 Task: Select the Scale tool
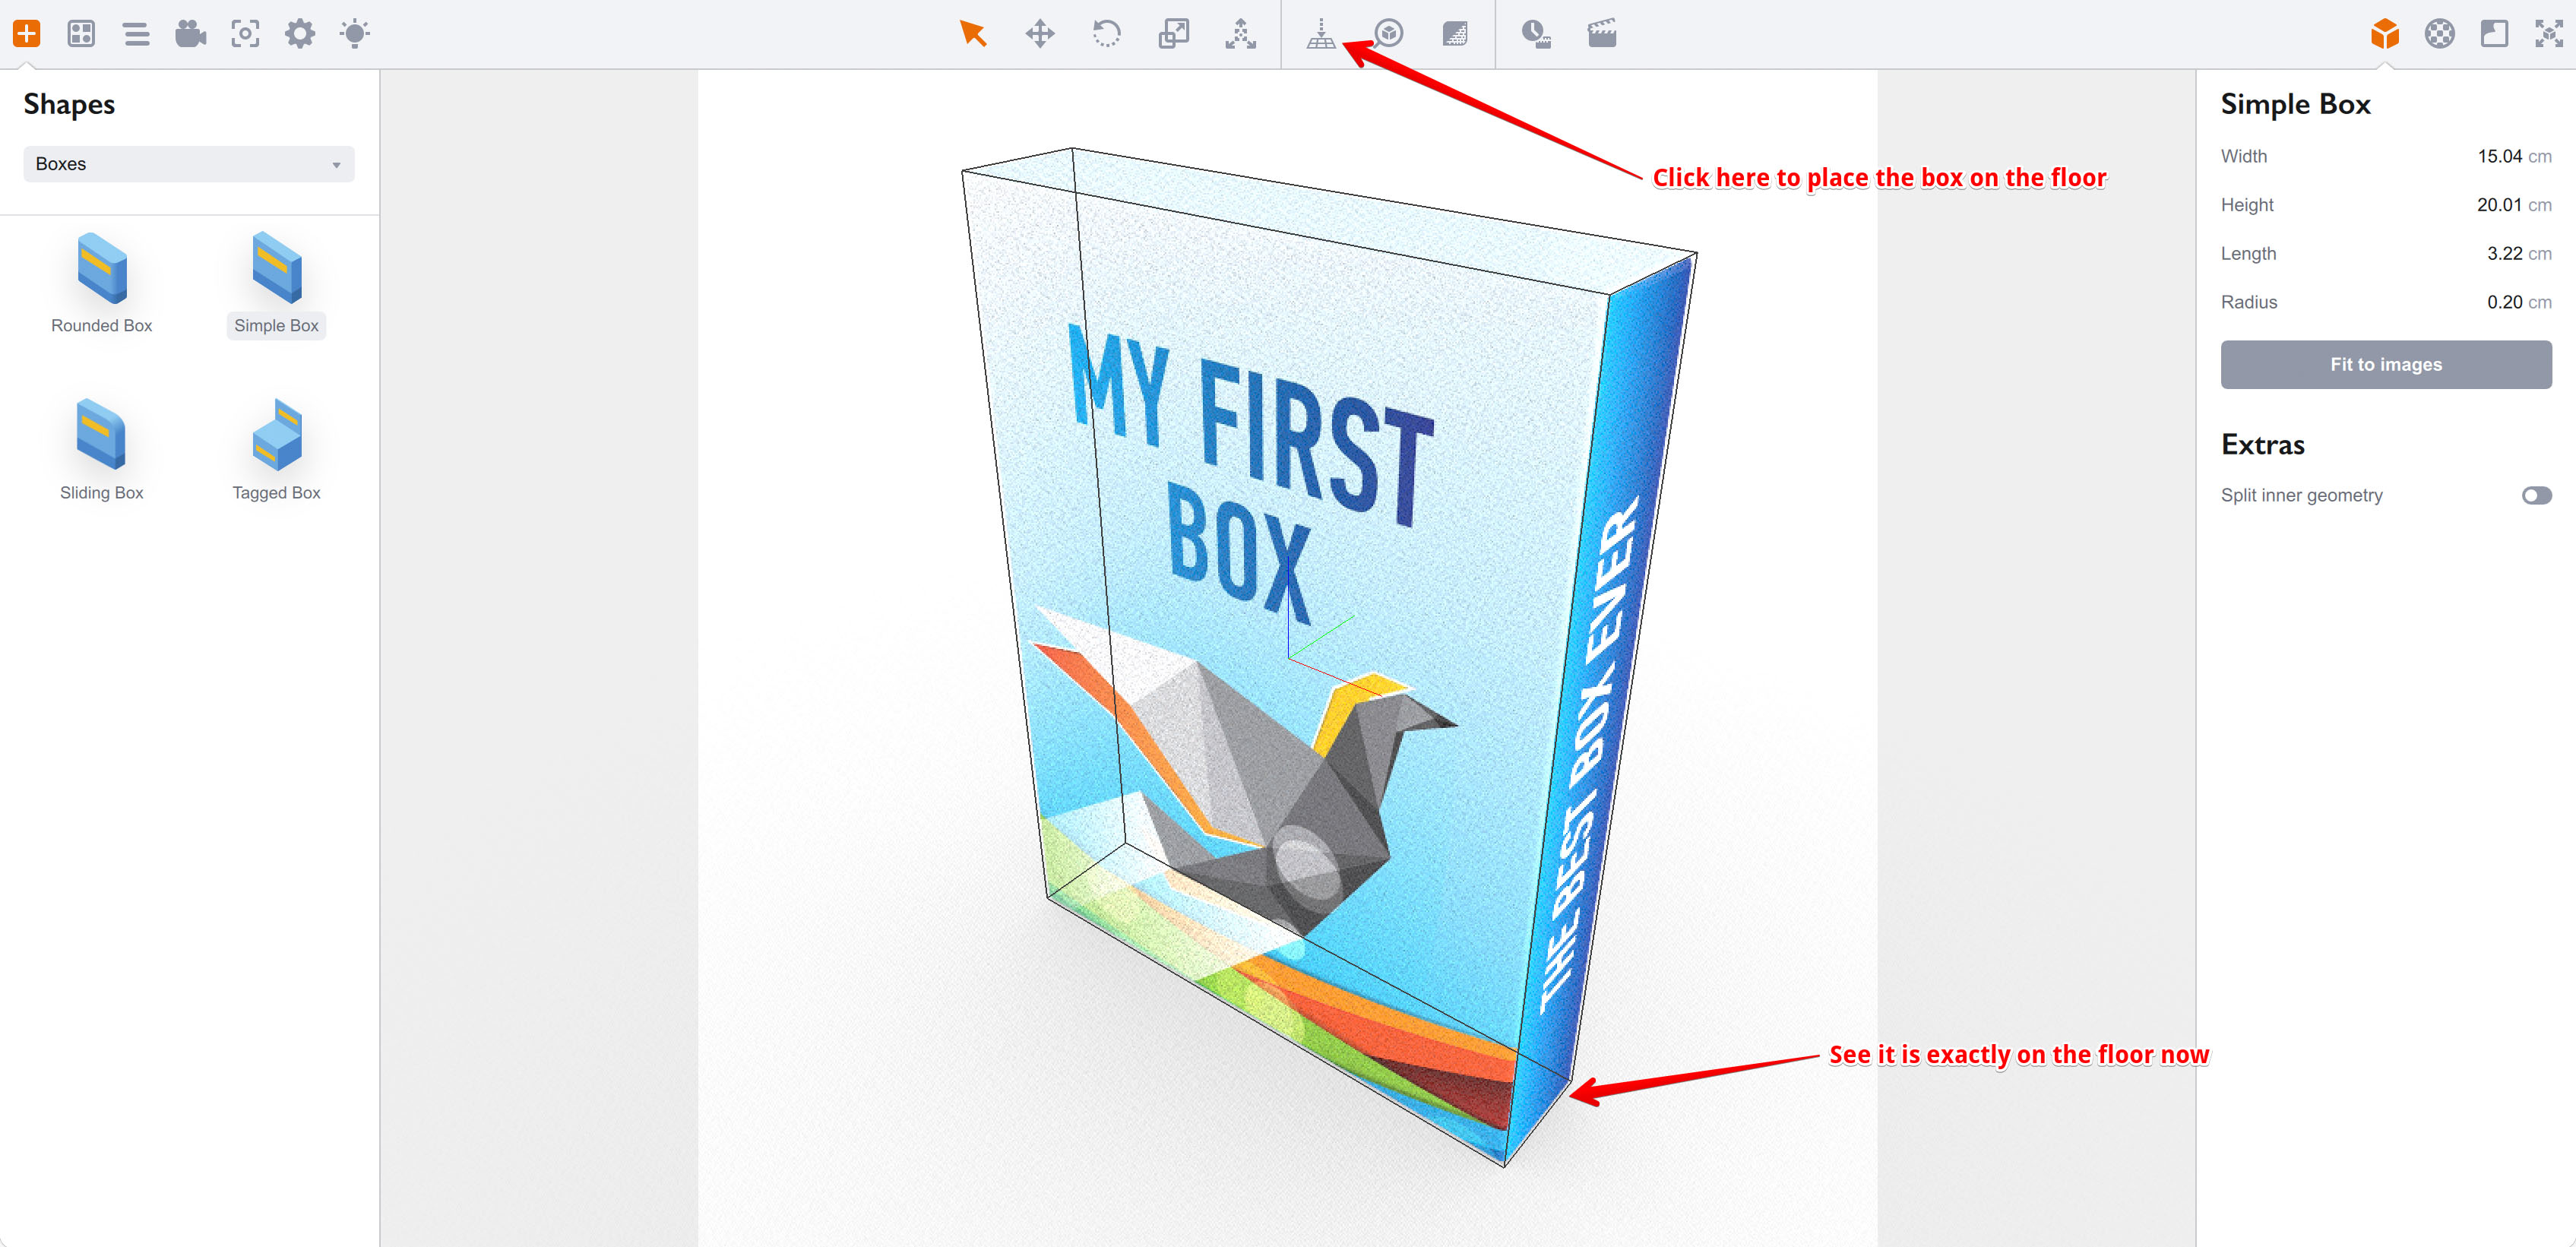pos(1173,33)
